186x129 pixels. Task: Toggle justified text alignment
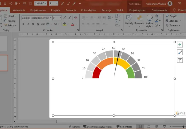pos(98,24)
